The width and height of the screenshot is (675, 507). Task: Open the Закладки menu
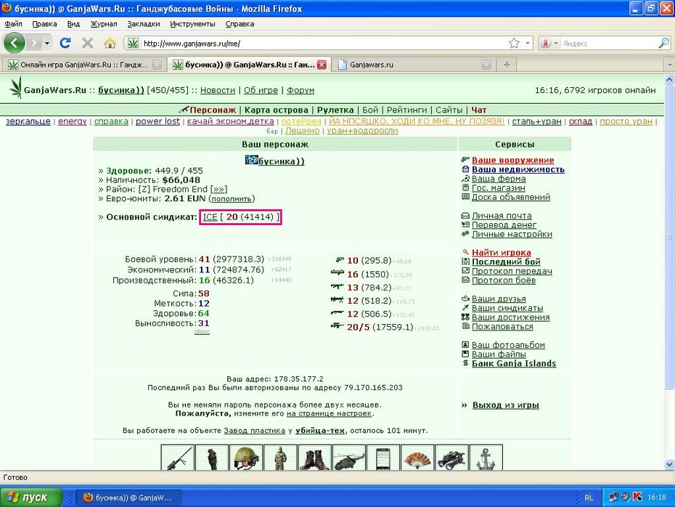144,24
